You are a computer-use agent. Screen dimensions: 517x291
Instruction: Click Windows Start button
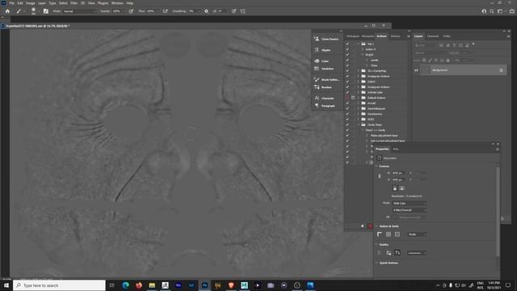pyautogui.click(x=6, y=285)
